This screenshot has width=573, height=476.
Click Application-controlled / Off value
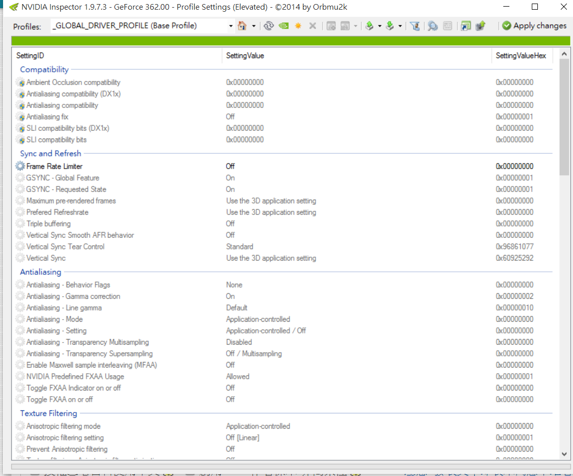[266, 330]
